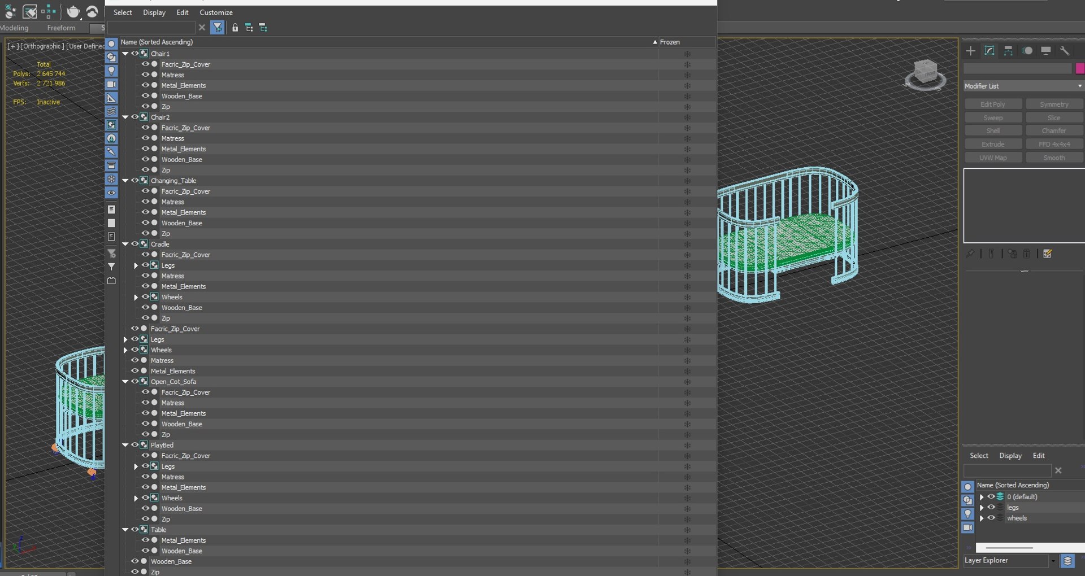This screenshot has height=576, width=1085.
Task: Click the Chamfer modifier button
Action: [1054, 131]
